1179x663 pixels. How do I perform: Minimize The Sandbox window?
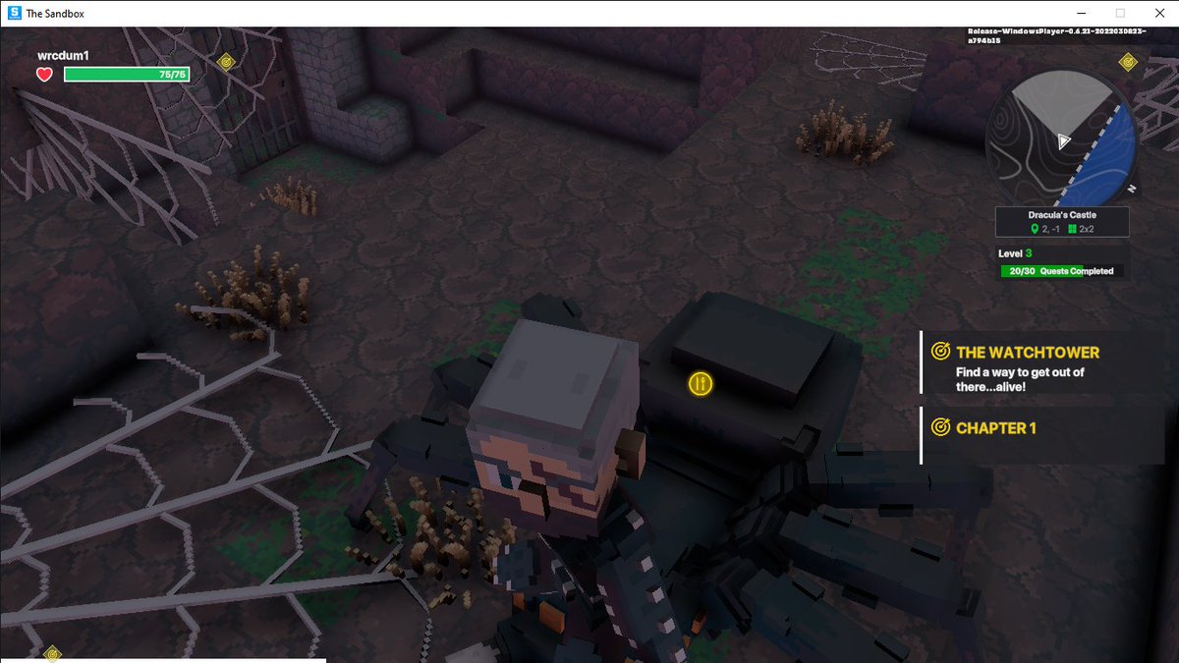click(x=1080, y=14)
